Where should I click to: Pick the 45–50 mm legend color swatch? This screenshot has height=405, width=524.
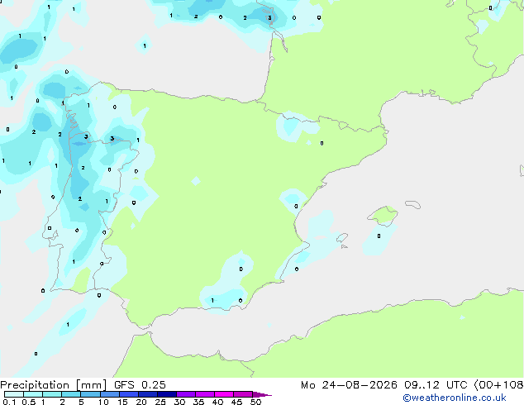[x=243, y=394]
